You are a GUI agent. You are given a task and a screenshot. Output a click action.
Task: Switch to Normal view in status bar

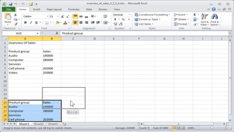pyautogui.click(x=174, y=128)
